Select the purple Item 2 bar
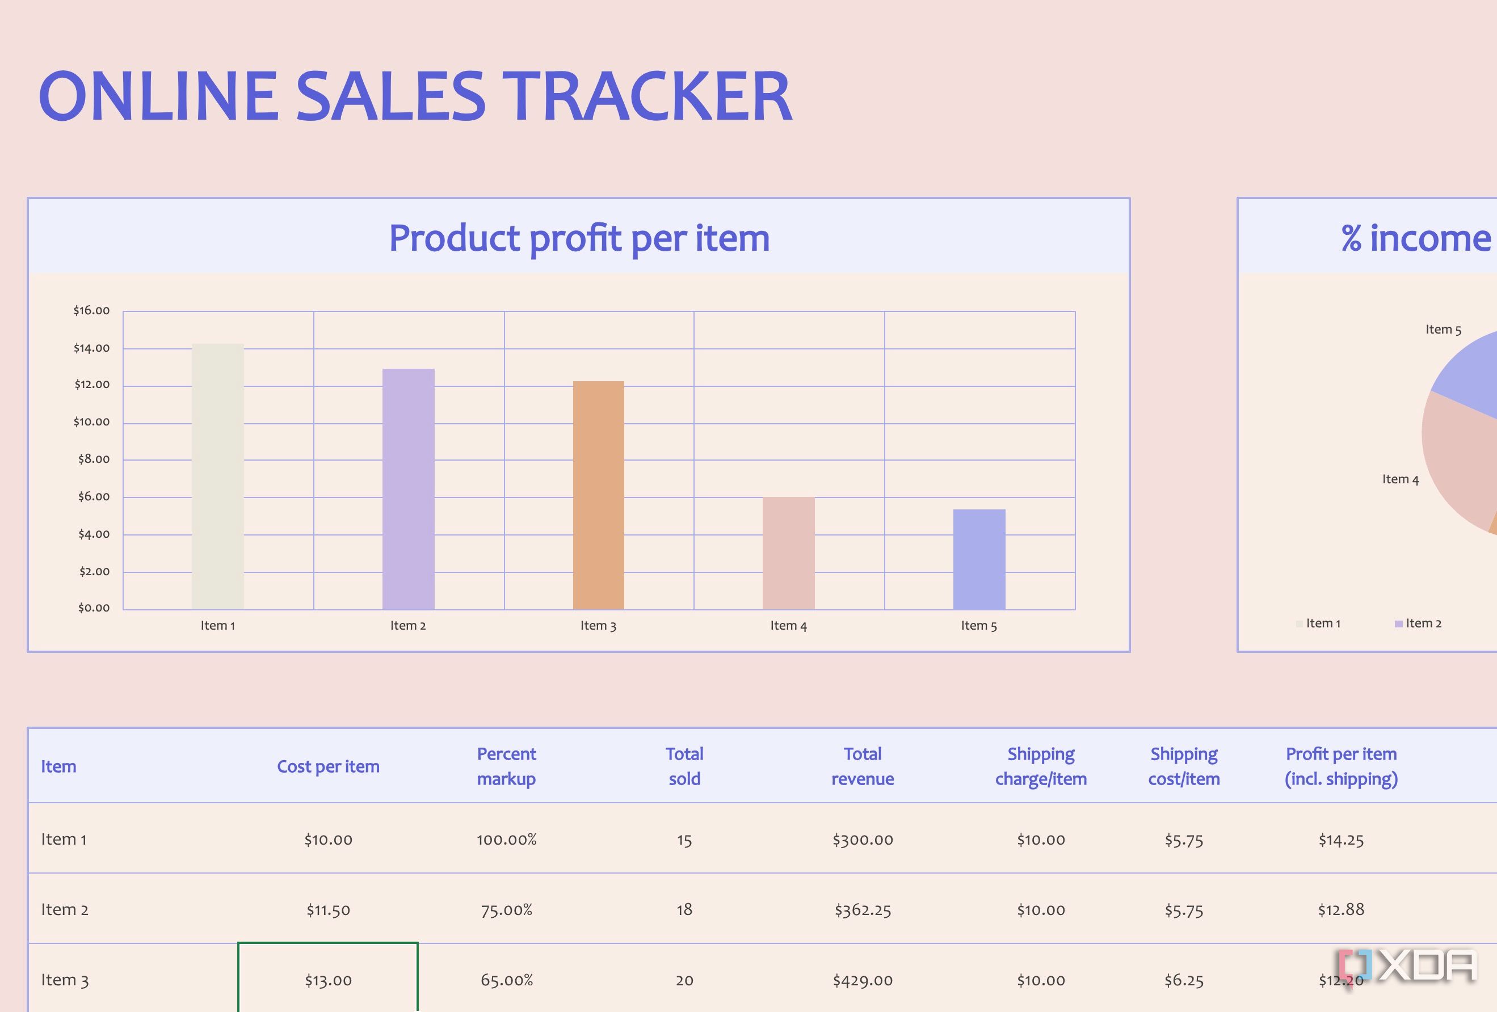 [x=408, y=489]
